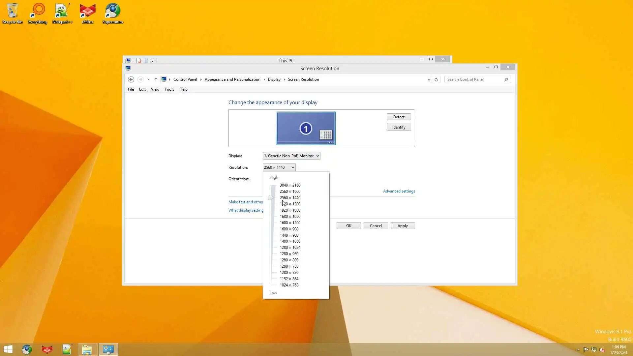Image resolution: width=633 pixels, height=356 pixels.
Task: Open the View menu
Action: 155,89
